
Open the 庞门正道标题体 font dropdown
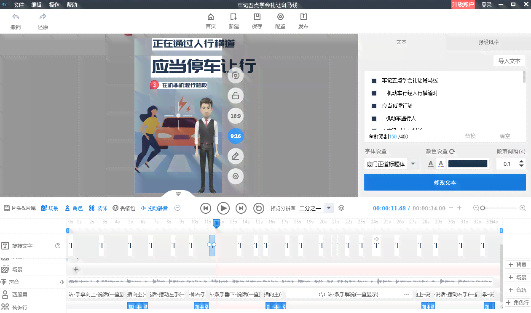pos(392,164)
